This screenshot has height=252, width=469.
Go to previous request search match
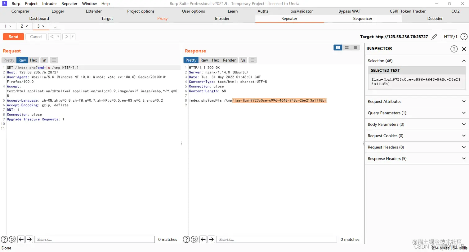click(x=21, y=239)
